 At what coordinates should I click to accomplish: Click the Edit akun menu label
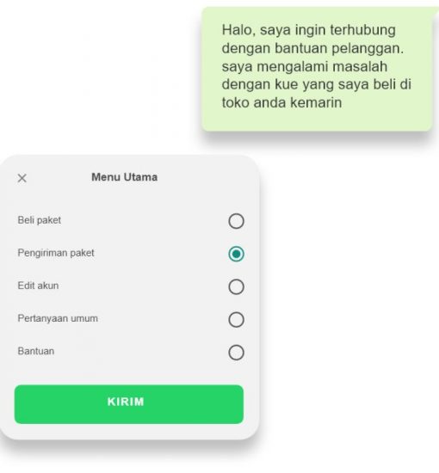[38, 286]
